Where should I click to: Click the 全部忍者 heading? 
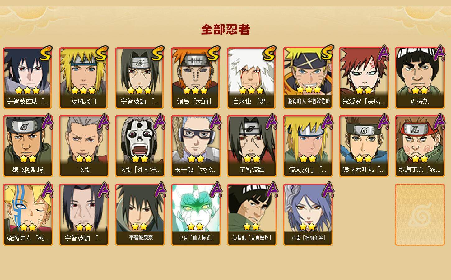click(225, 30)
